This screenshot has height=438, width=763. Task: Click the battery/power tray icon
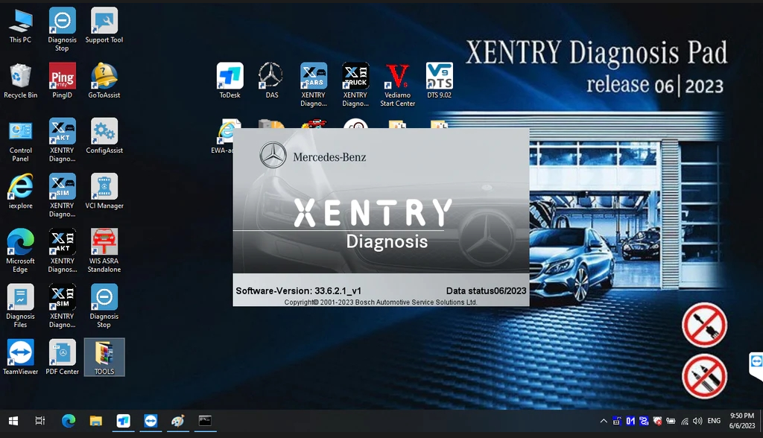(x=671, y=421)
